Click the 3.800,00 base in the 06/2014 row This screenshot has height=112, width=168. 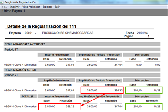(50, 107)
